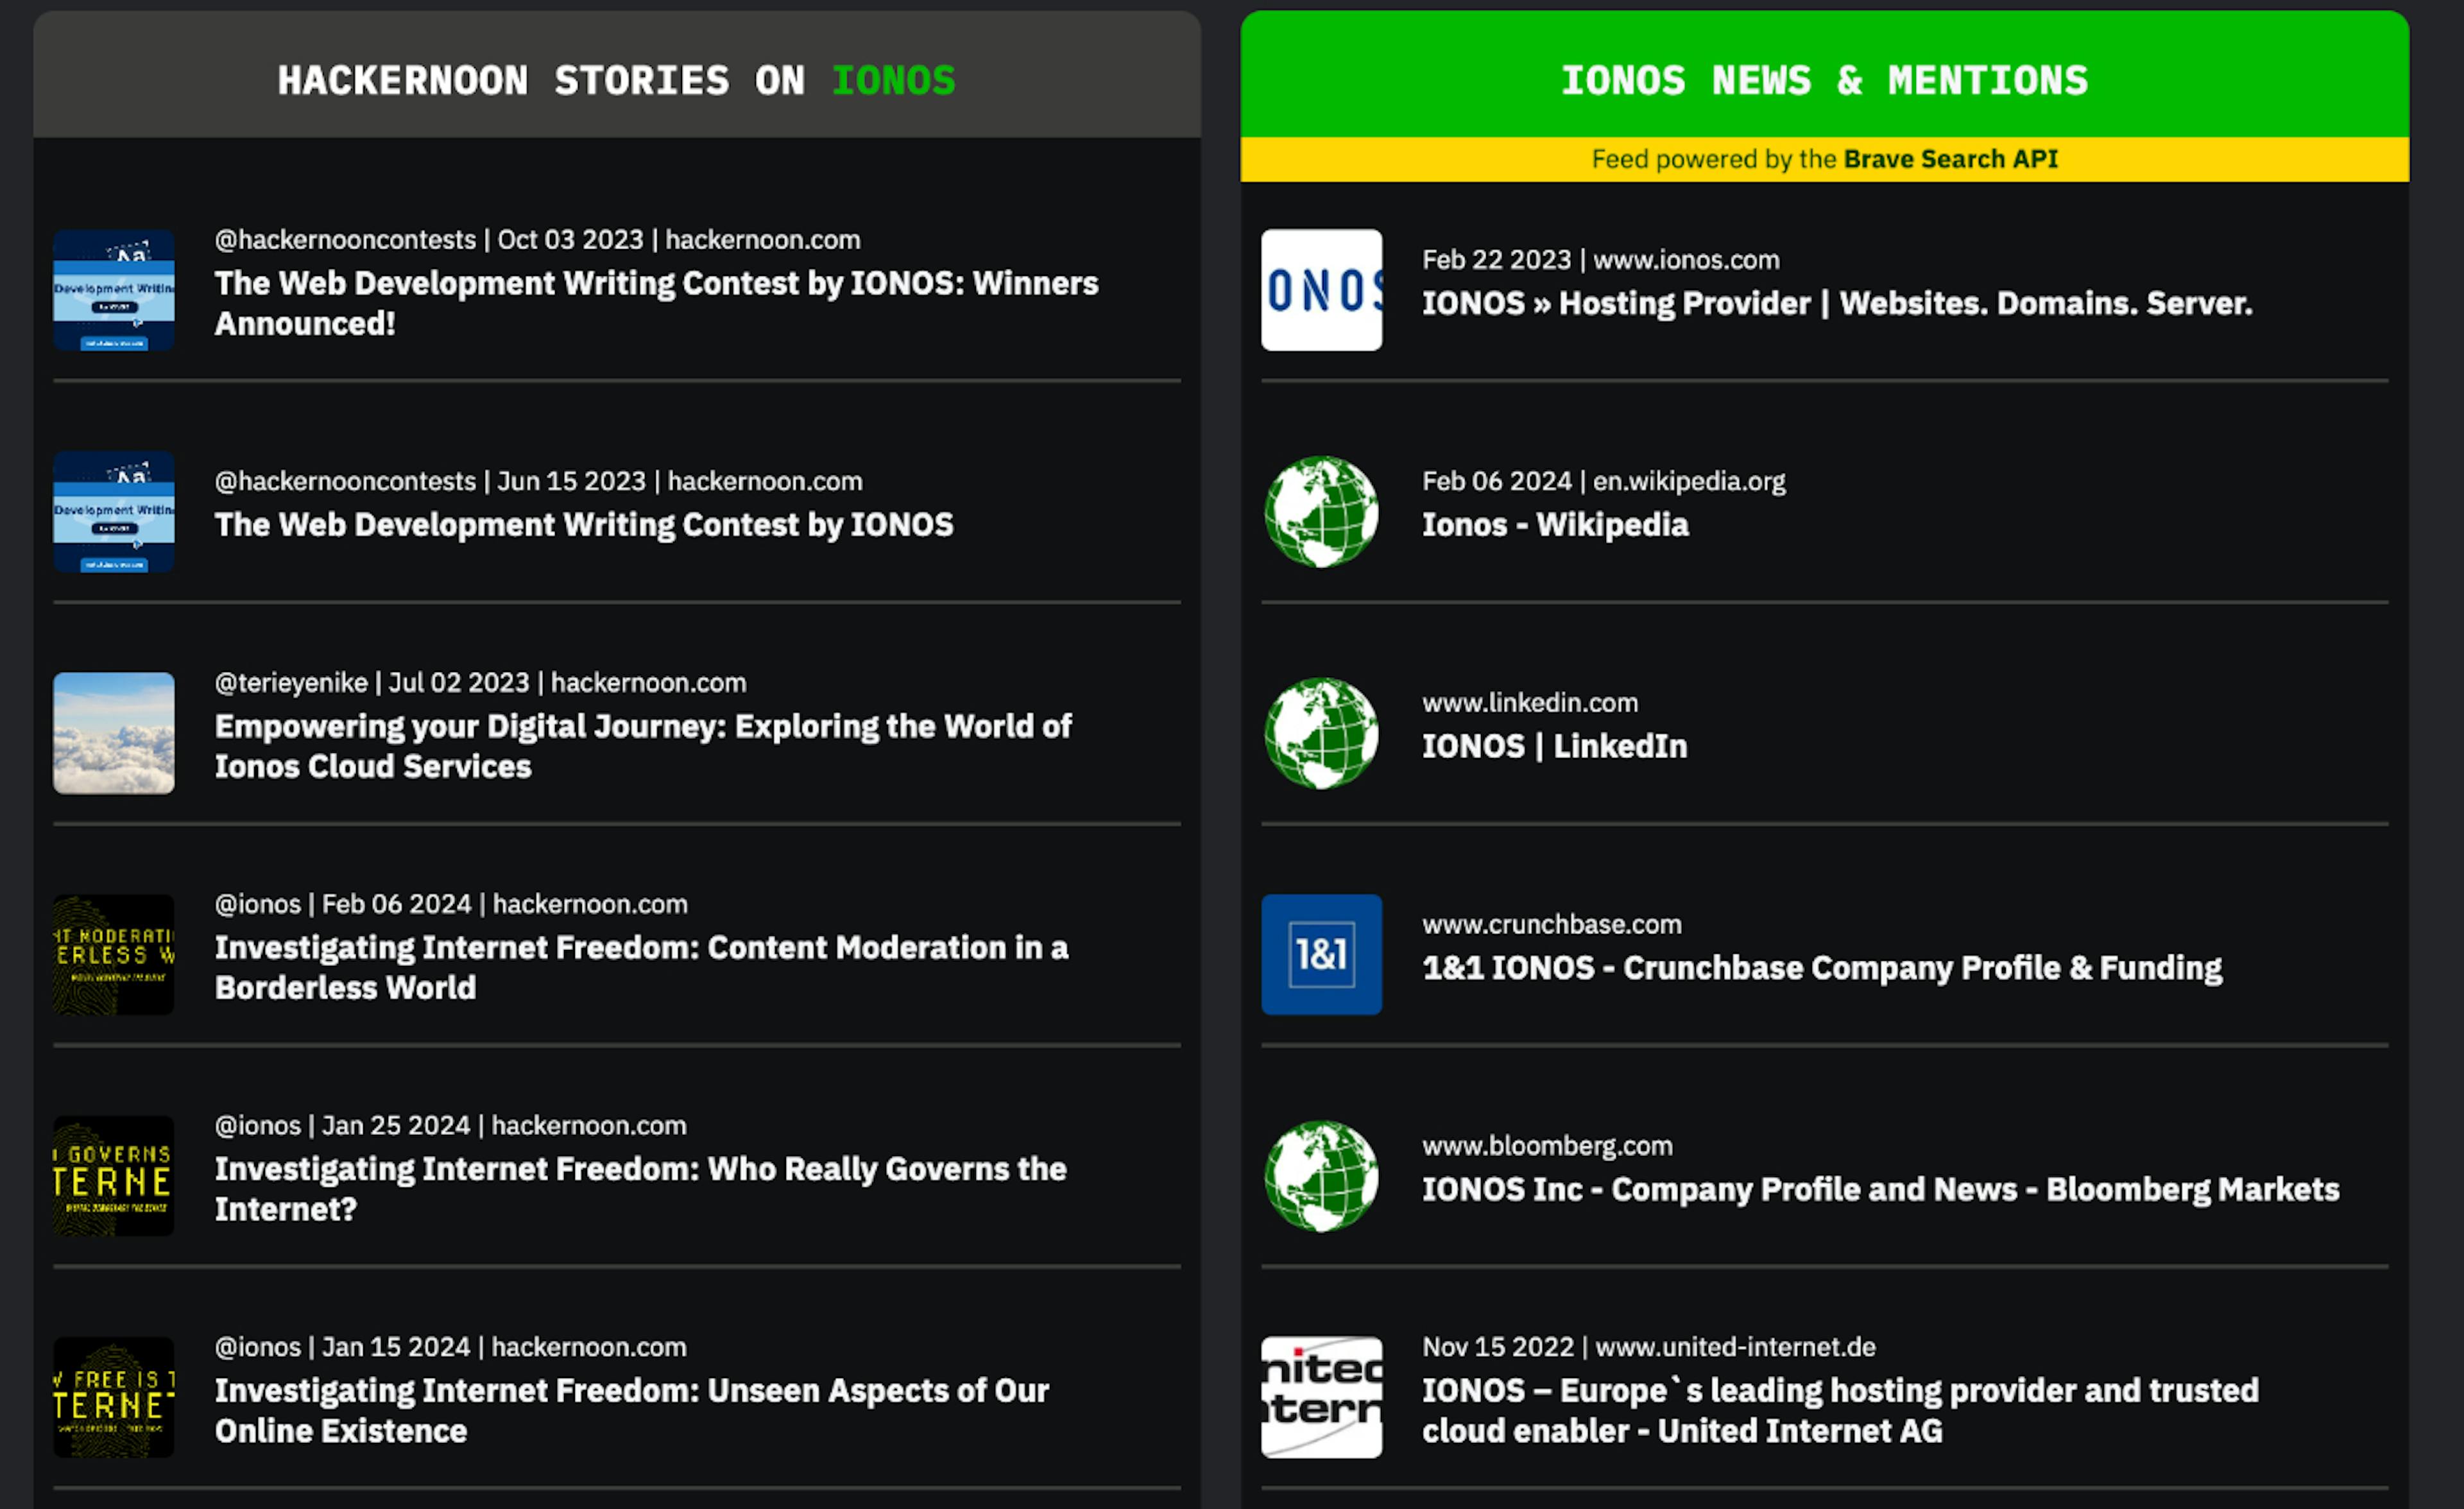Image resolution: width=2464 pixels, height=1509 pixels.
Task: Click the green IONOS word in the stories header
Action: [x=893, y=80]
